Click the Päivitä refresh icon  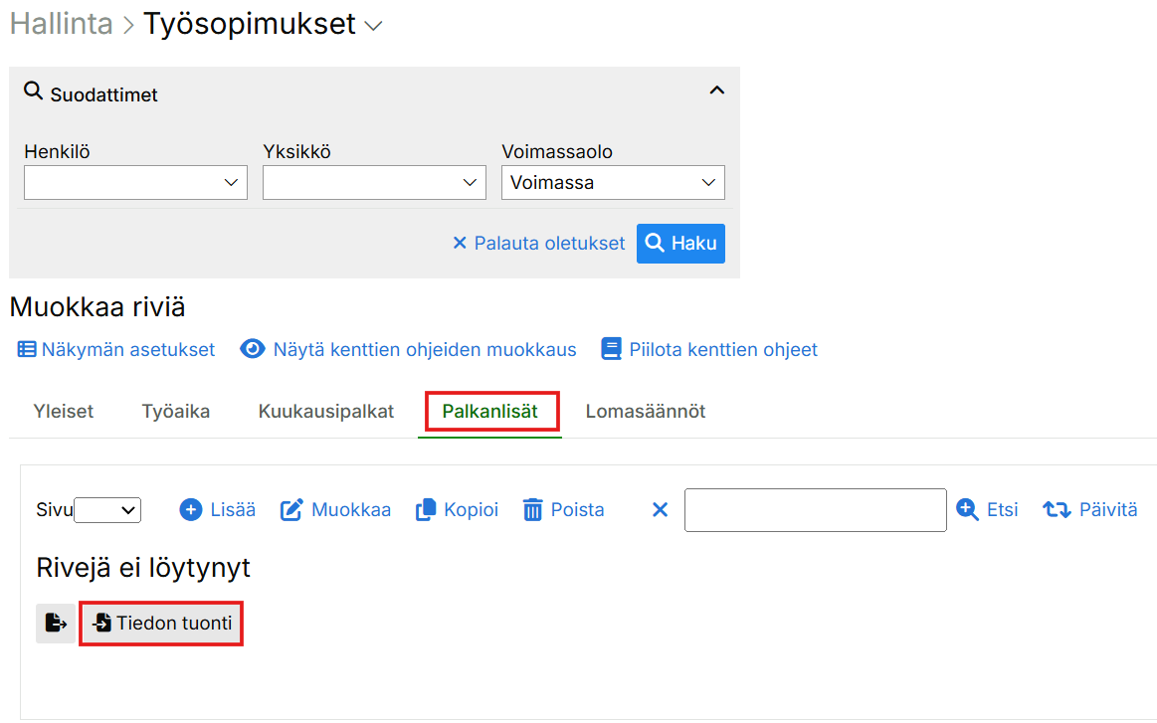1056,510
